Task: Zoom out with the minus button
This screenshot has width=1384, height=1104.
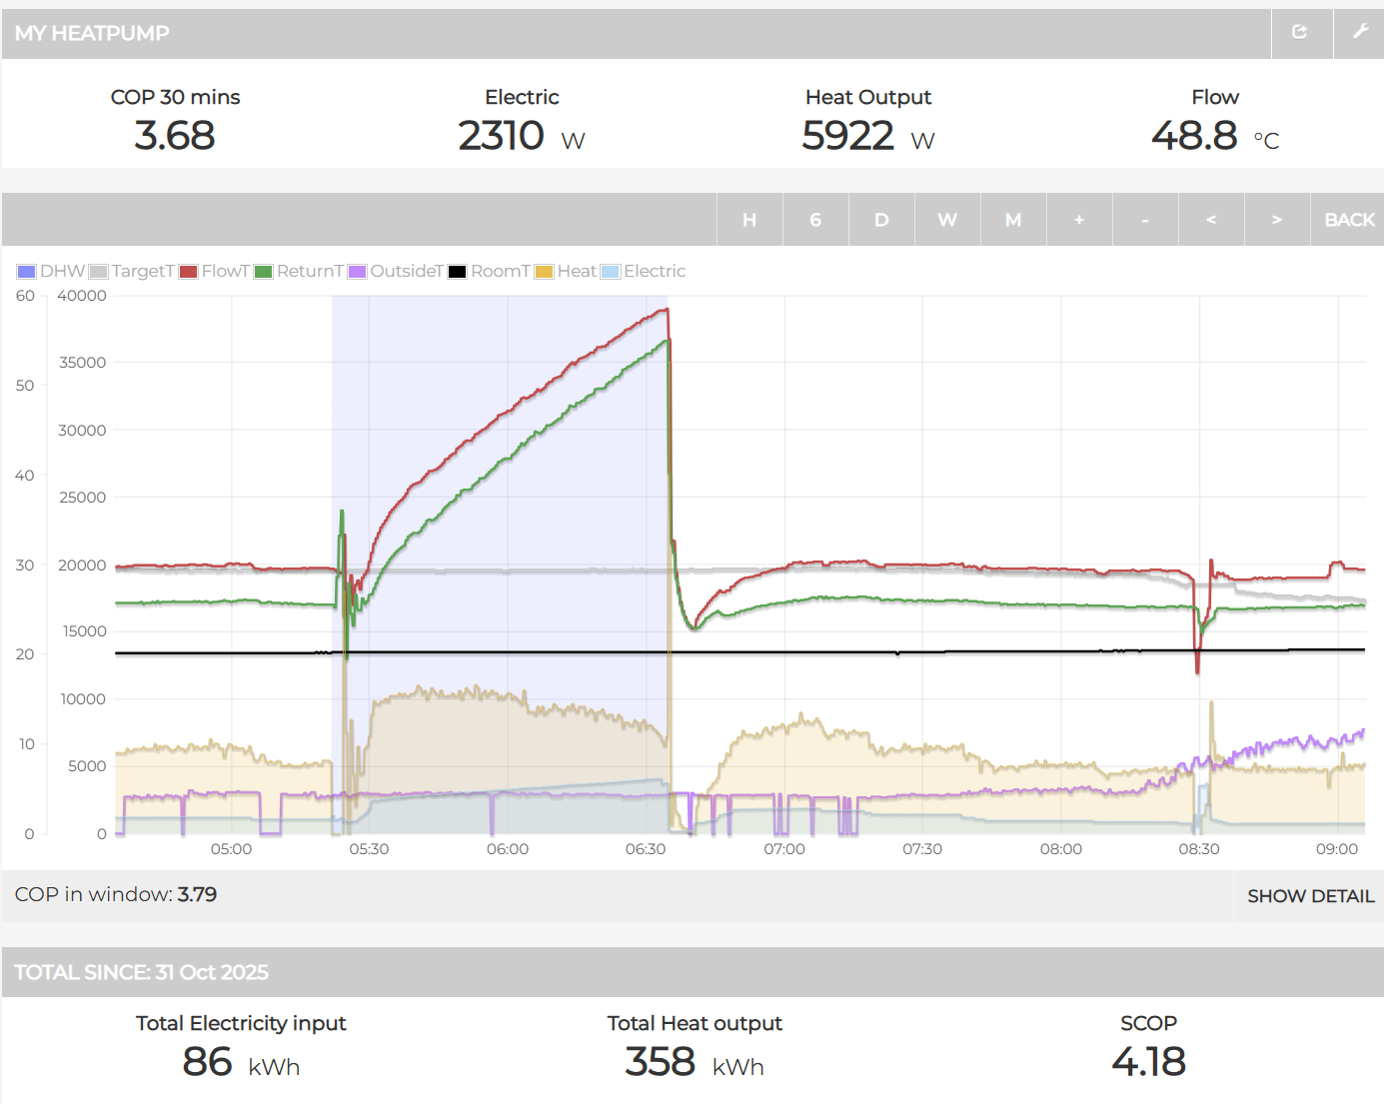Action: click(1145, 220)
